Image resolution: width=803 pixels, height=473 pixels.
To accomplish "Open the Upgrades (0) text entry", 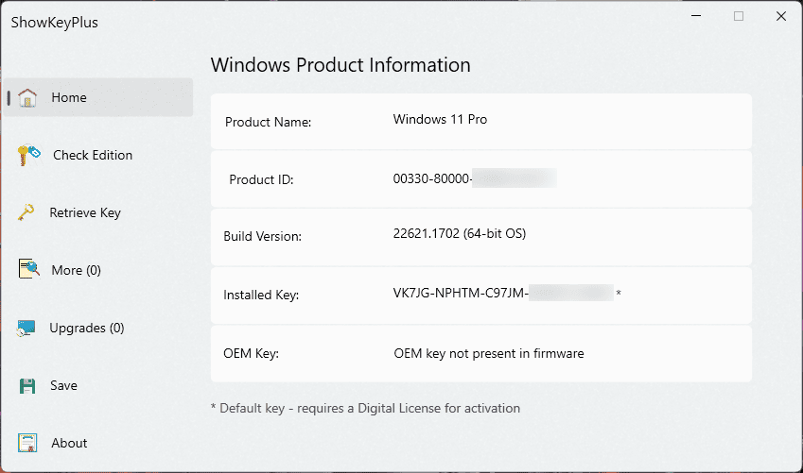I will (87, 328).
